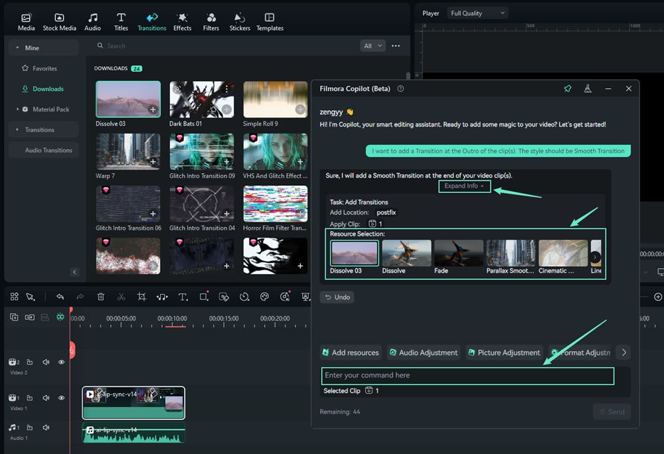The height and width of the screenshot is (454, 664).
Task: Lock the Video 1 track
Action: 30,398
